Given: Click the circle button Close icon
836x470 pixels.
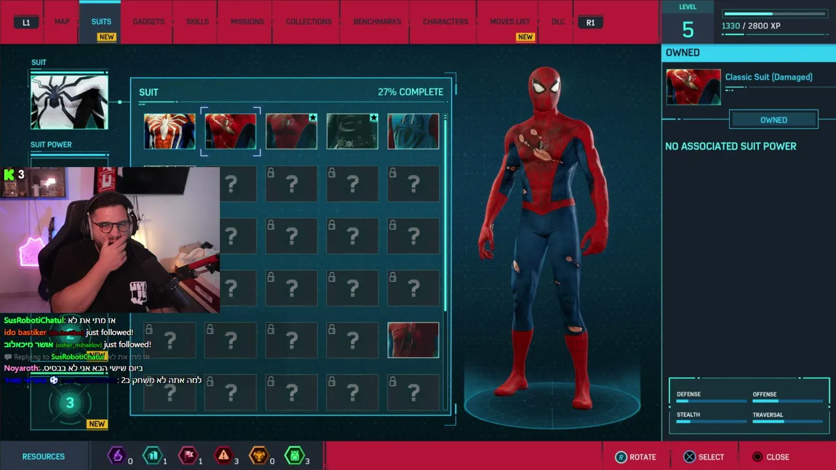Looking at the screenshot, I should point(758,457).
